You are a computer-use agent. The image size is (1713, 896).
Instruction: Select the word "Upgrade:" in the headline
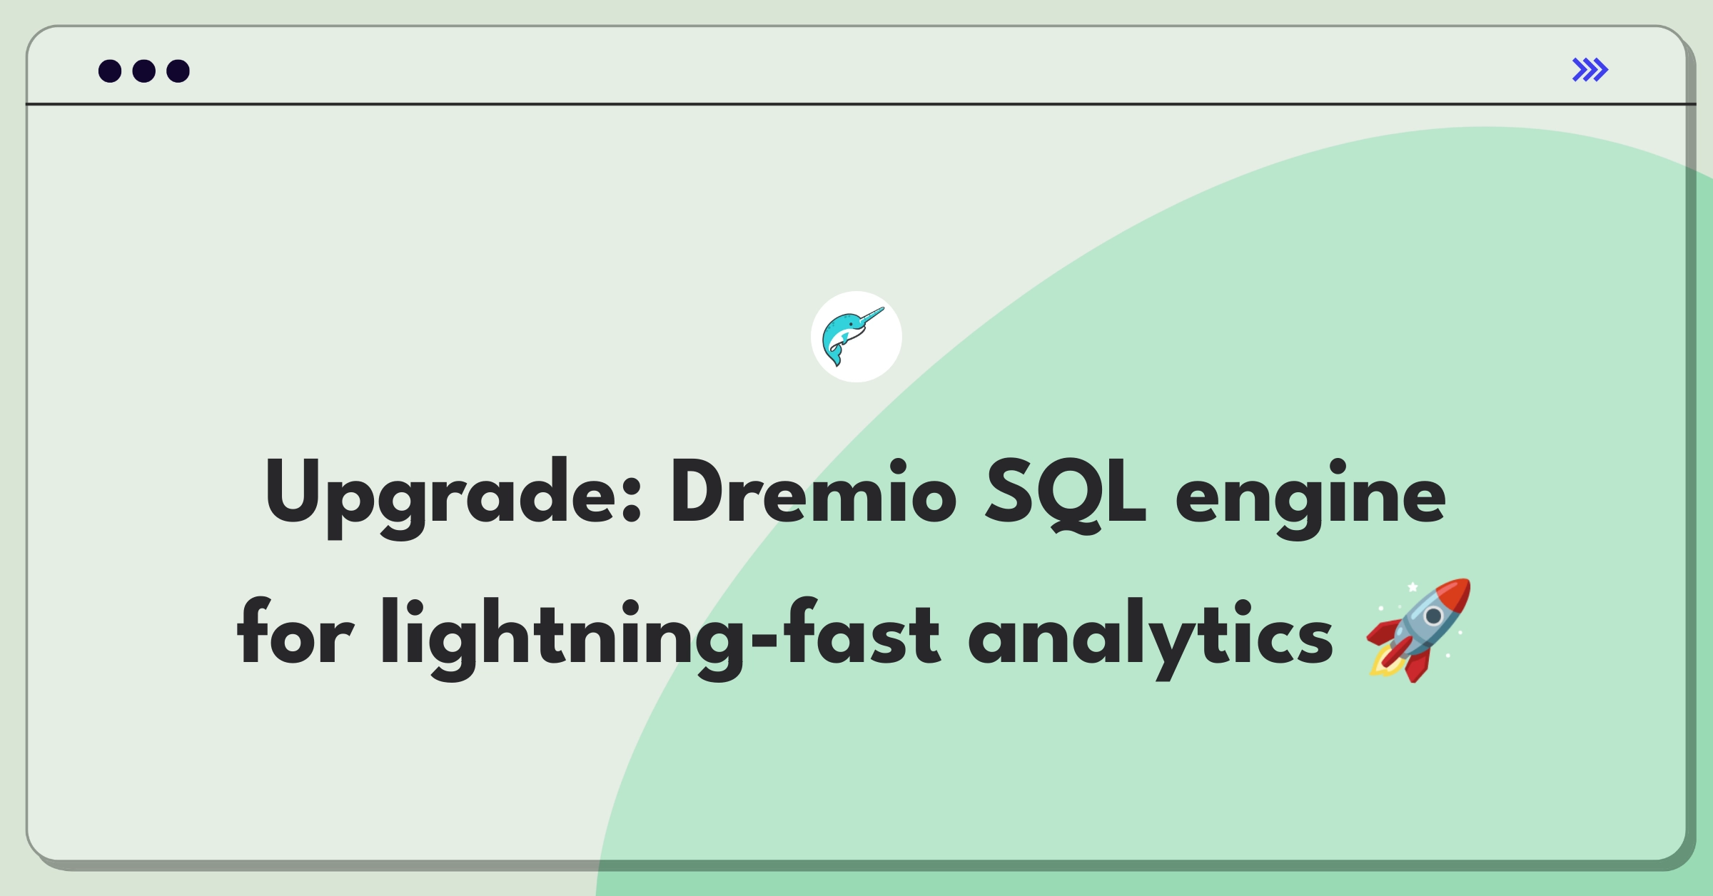454,497
